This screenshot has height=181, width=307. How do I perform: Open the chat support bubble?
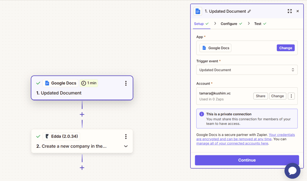(x=292, y=170)
